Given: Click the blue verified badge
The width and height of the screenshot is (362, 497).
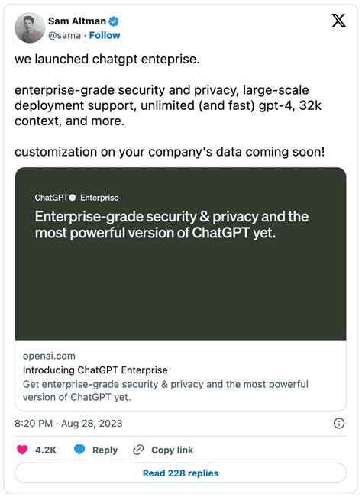Looking at the screenshot, I should click(x=114, y=21).
